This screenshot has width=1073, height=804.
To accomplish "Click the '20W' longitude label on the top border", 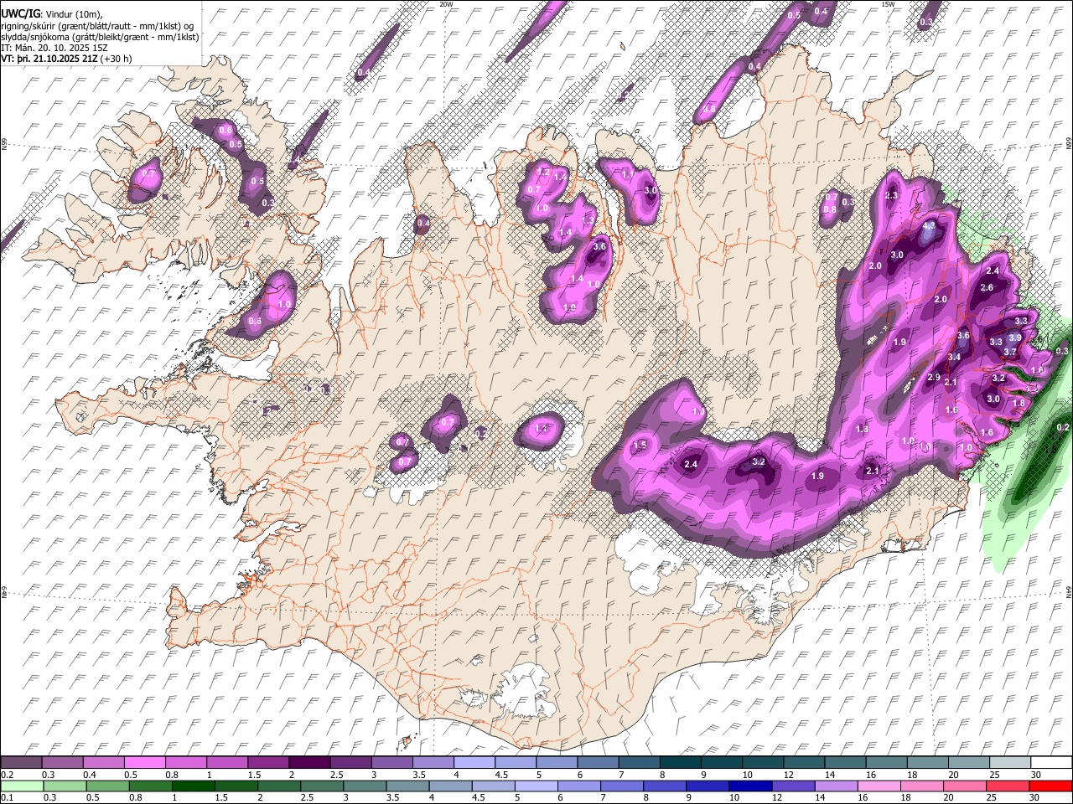I will click(446, 4).
